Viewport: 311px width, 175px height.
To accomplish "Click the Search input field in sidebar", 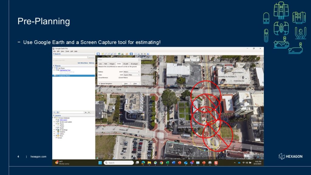I will pos(70,57).
